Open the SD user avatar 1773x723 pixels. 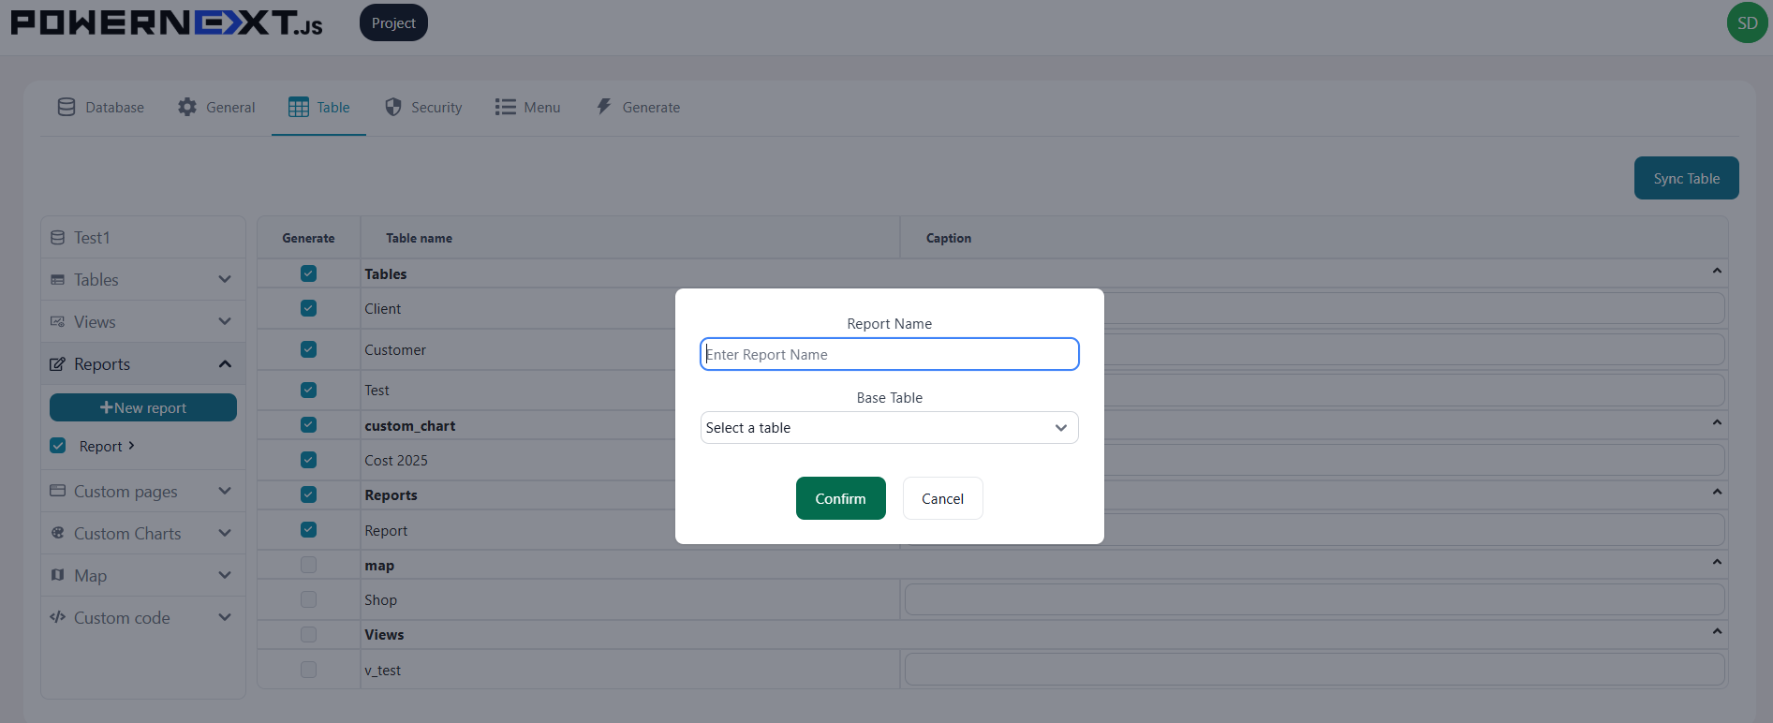point(1748,22)
